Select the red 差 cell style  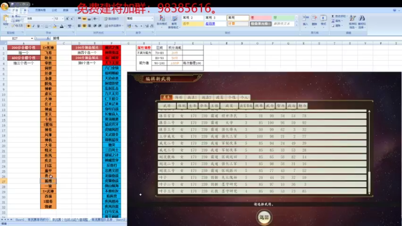[x=260, y=18]
